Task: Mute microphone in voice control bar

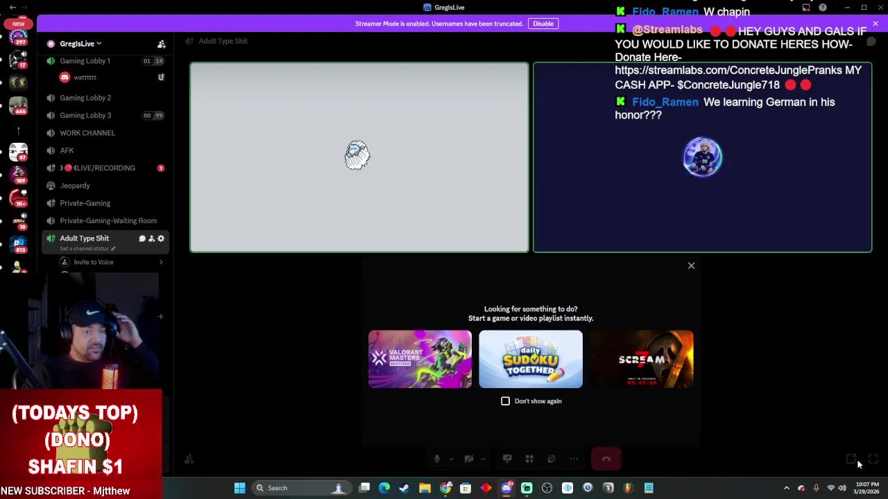Action: click(436, 459)
